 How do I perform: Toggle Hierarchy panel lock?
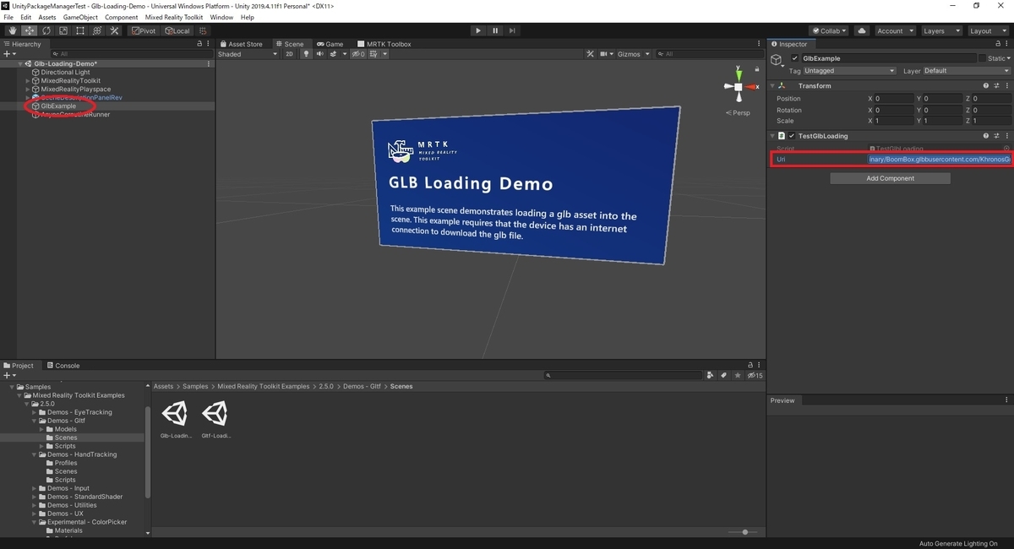tap(199, 44)
